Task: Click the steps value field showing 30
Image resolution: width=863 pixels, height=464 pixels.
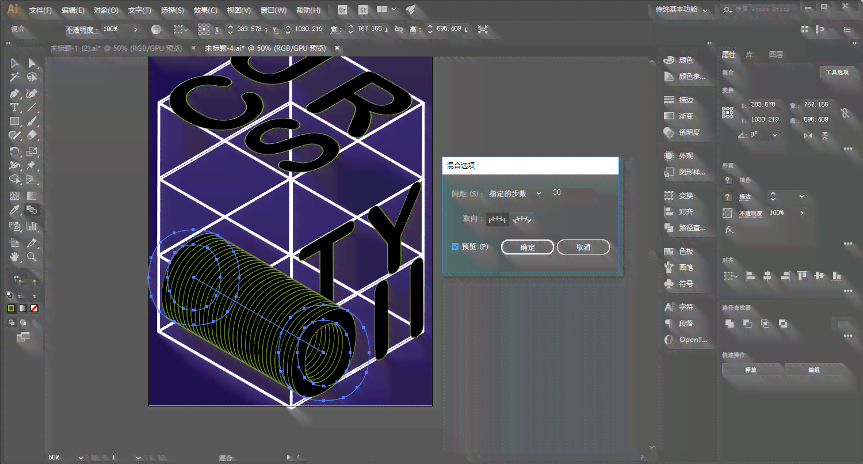Action: click(x=572, y=193)
